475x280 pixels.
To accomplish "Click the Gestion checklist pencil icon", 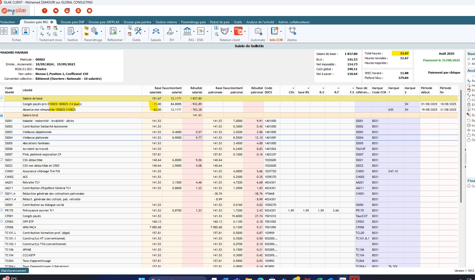I will [71, 31].
